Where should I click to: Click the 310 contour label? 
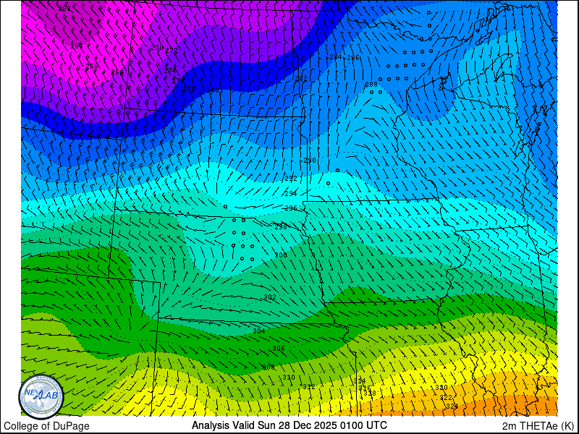pyautogui.click(x=289, y=378)
